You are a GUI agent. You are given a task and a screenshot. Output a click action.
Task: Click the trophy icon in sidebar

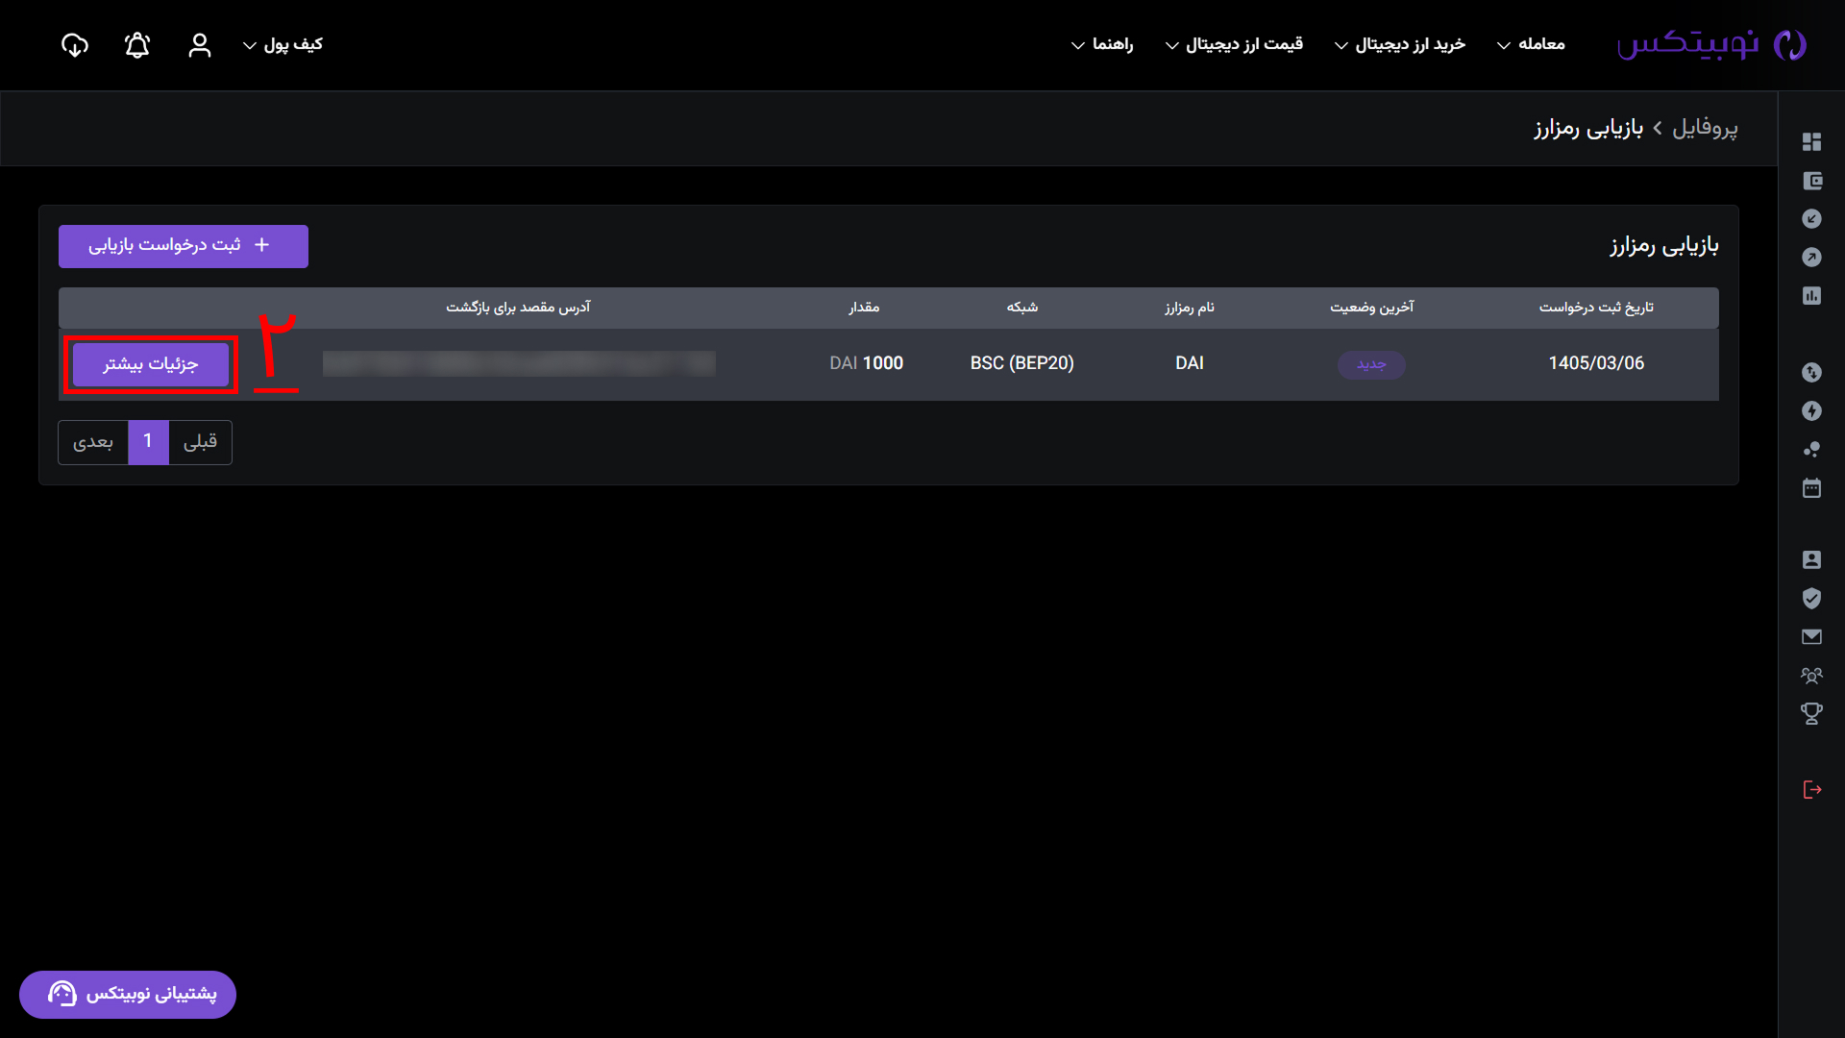(x=1811, y=713)
